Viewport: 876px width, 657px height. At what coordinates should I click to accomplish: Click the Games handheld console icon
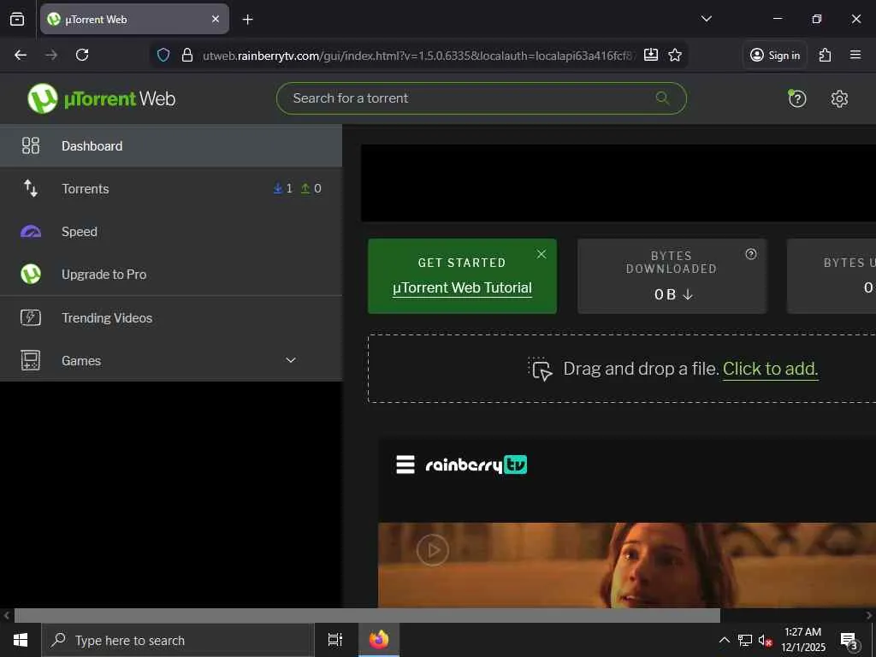coord(31,360)
